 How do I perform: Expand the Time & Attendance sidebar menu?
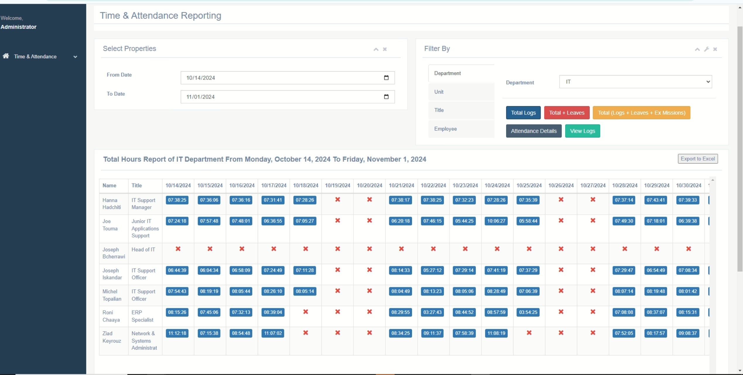(75, 57)
